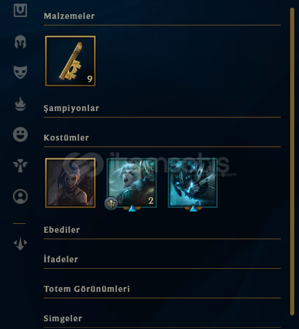Click the Şampiyonlar section header

71,109
